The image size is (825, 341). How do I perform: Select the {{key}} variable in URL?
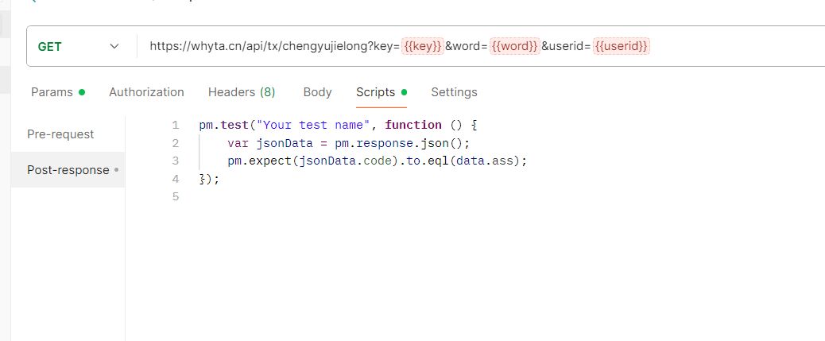pyautogui.click(x=423, y=46)
